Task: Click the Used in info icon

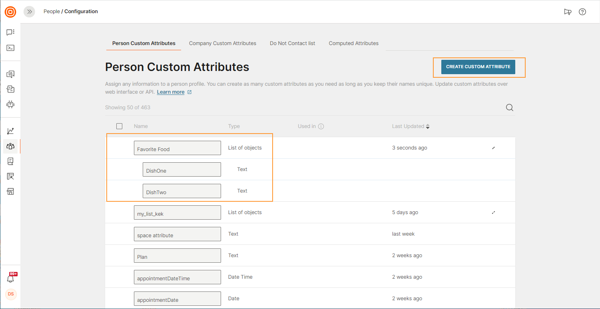Action: [321, 126]
